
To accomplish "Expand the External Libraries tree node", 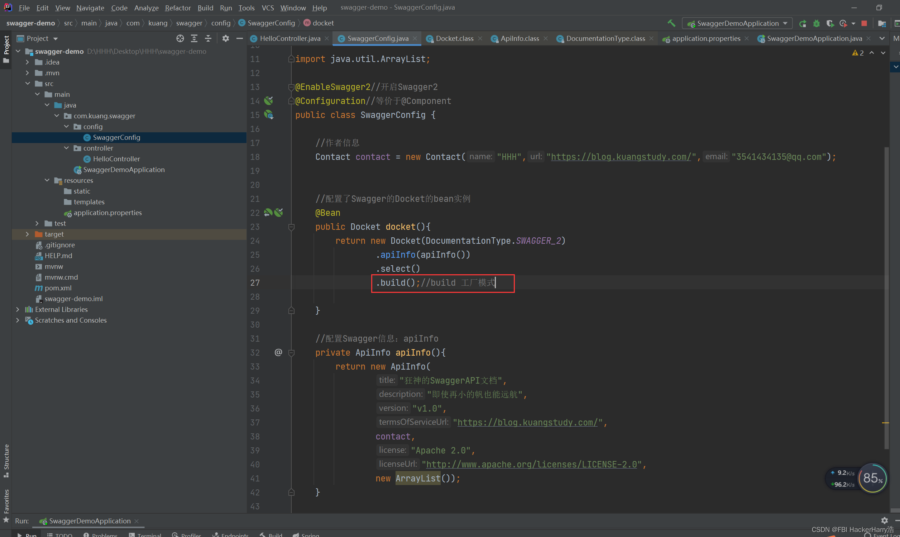I will [17, 309].
